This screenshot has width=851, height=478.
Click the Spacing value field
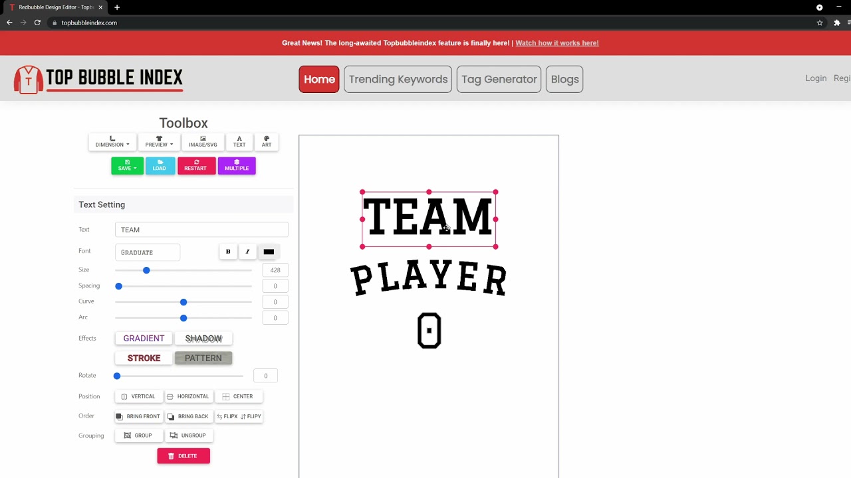275,286
